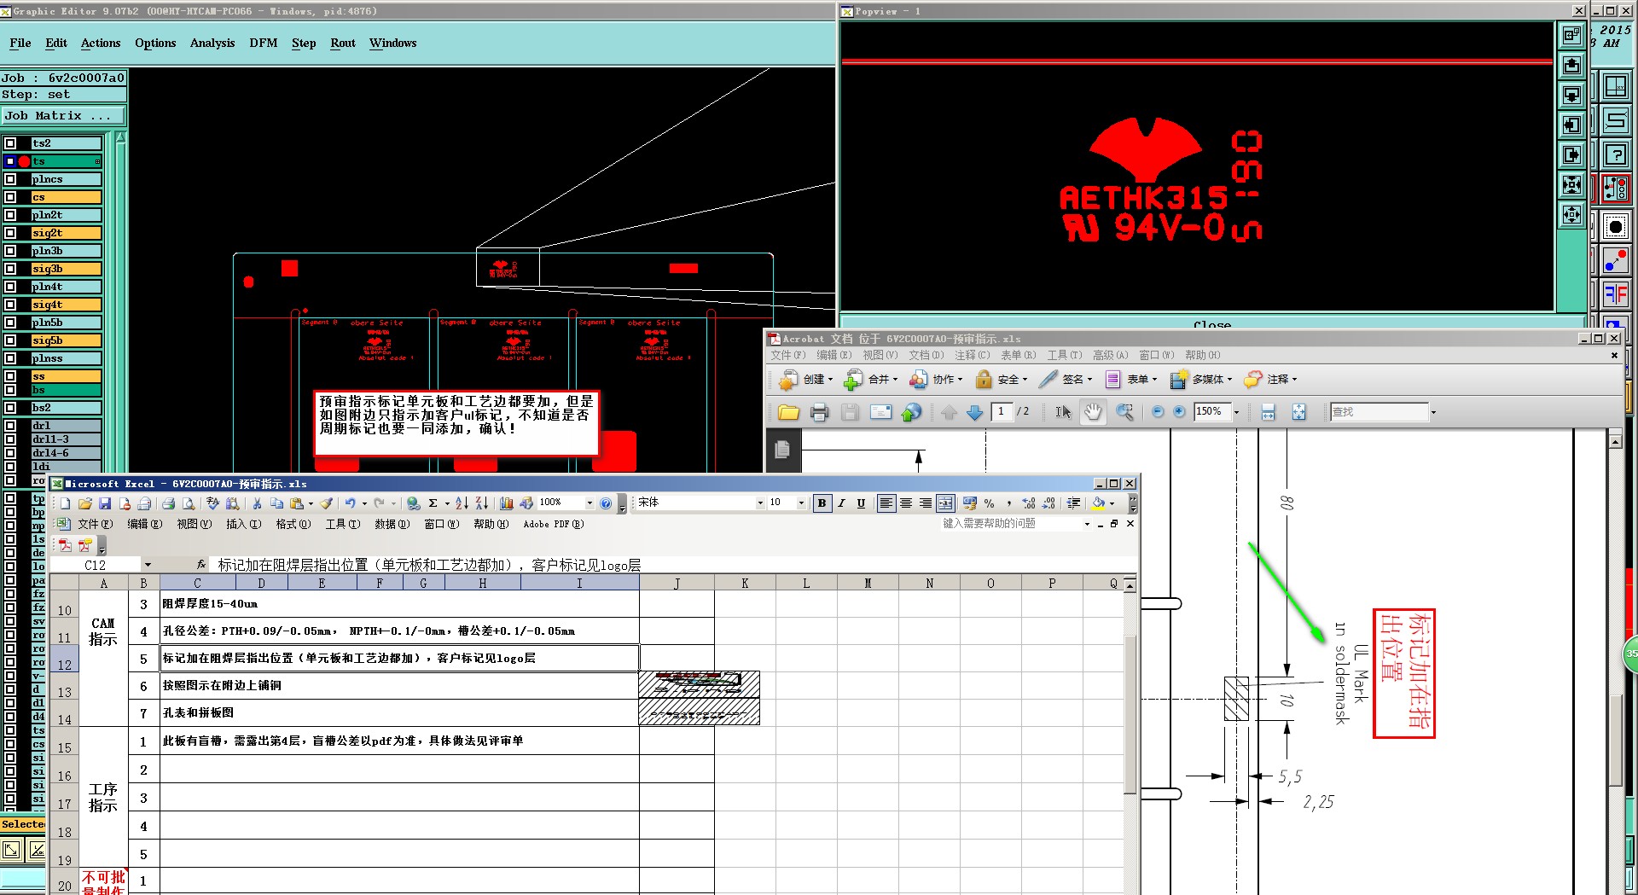Toggle Bold formatting in Excel
Image resolution: width=1638 pixels, height=895 pixels.
point(822,503)
